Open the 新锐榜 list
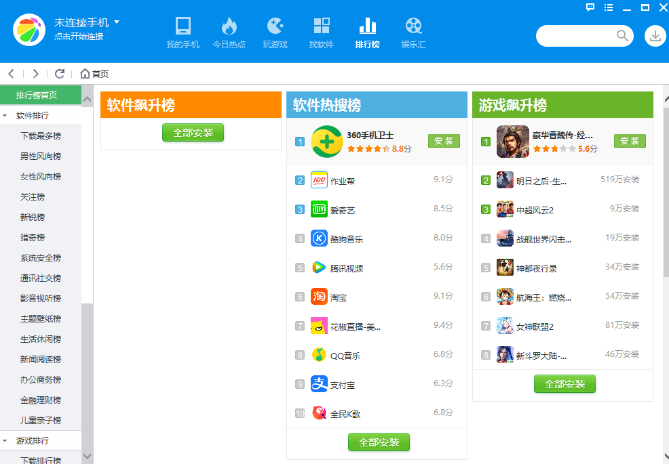Image resolution: width=669 pixels, height=464 pixels. click(x=33, y=217)
